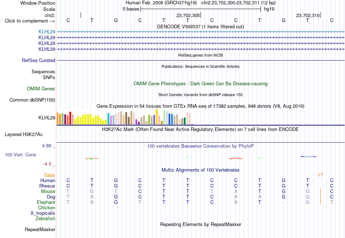Click the orange 17 gap count

point(320,175)
